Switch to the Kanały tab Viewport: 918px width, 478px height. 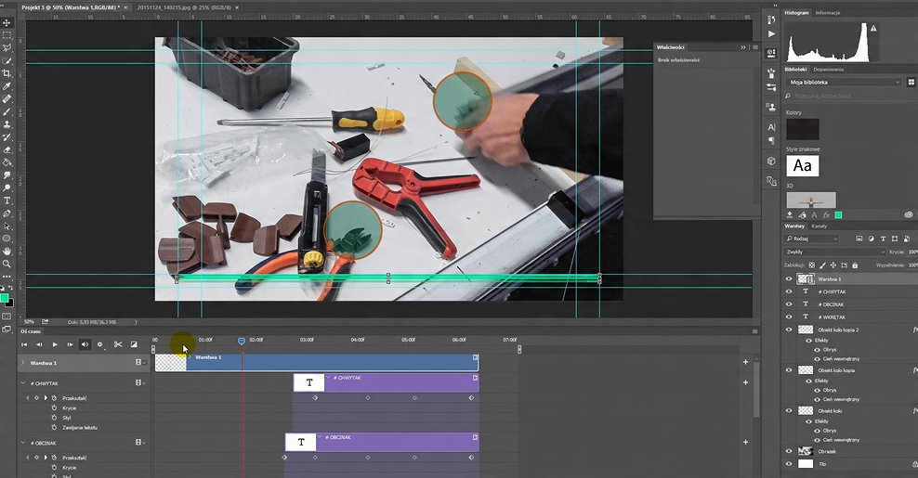[x=820, y=226]
